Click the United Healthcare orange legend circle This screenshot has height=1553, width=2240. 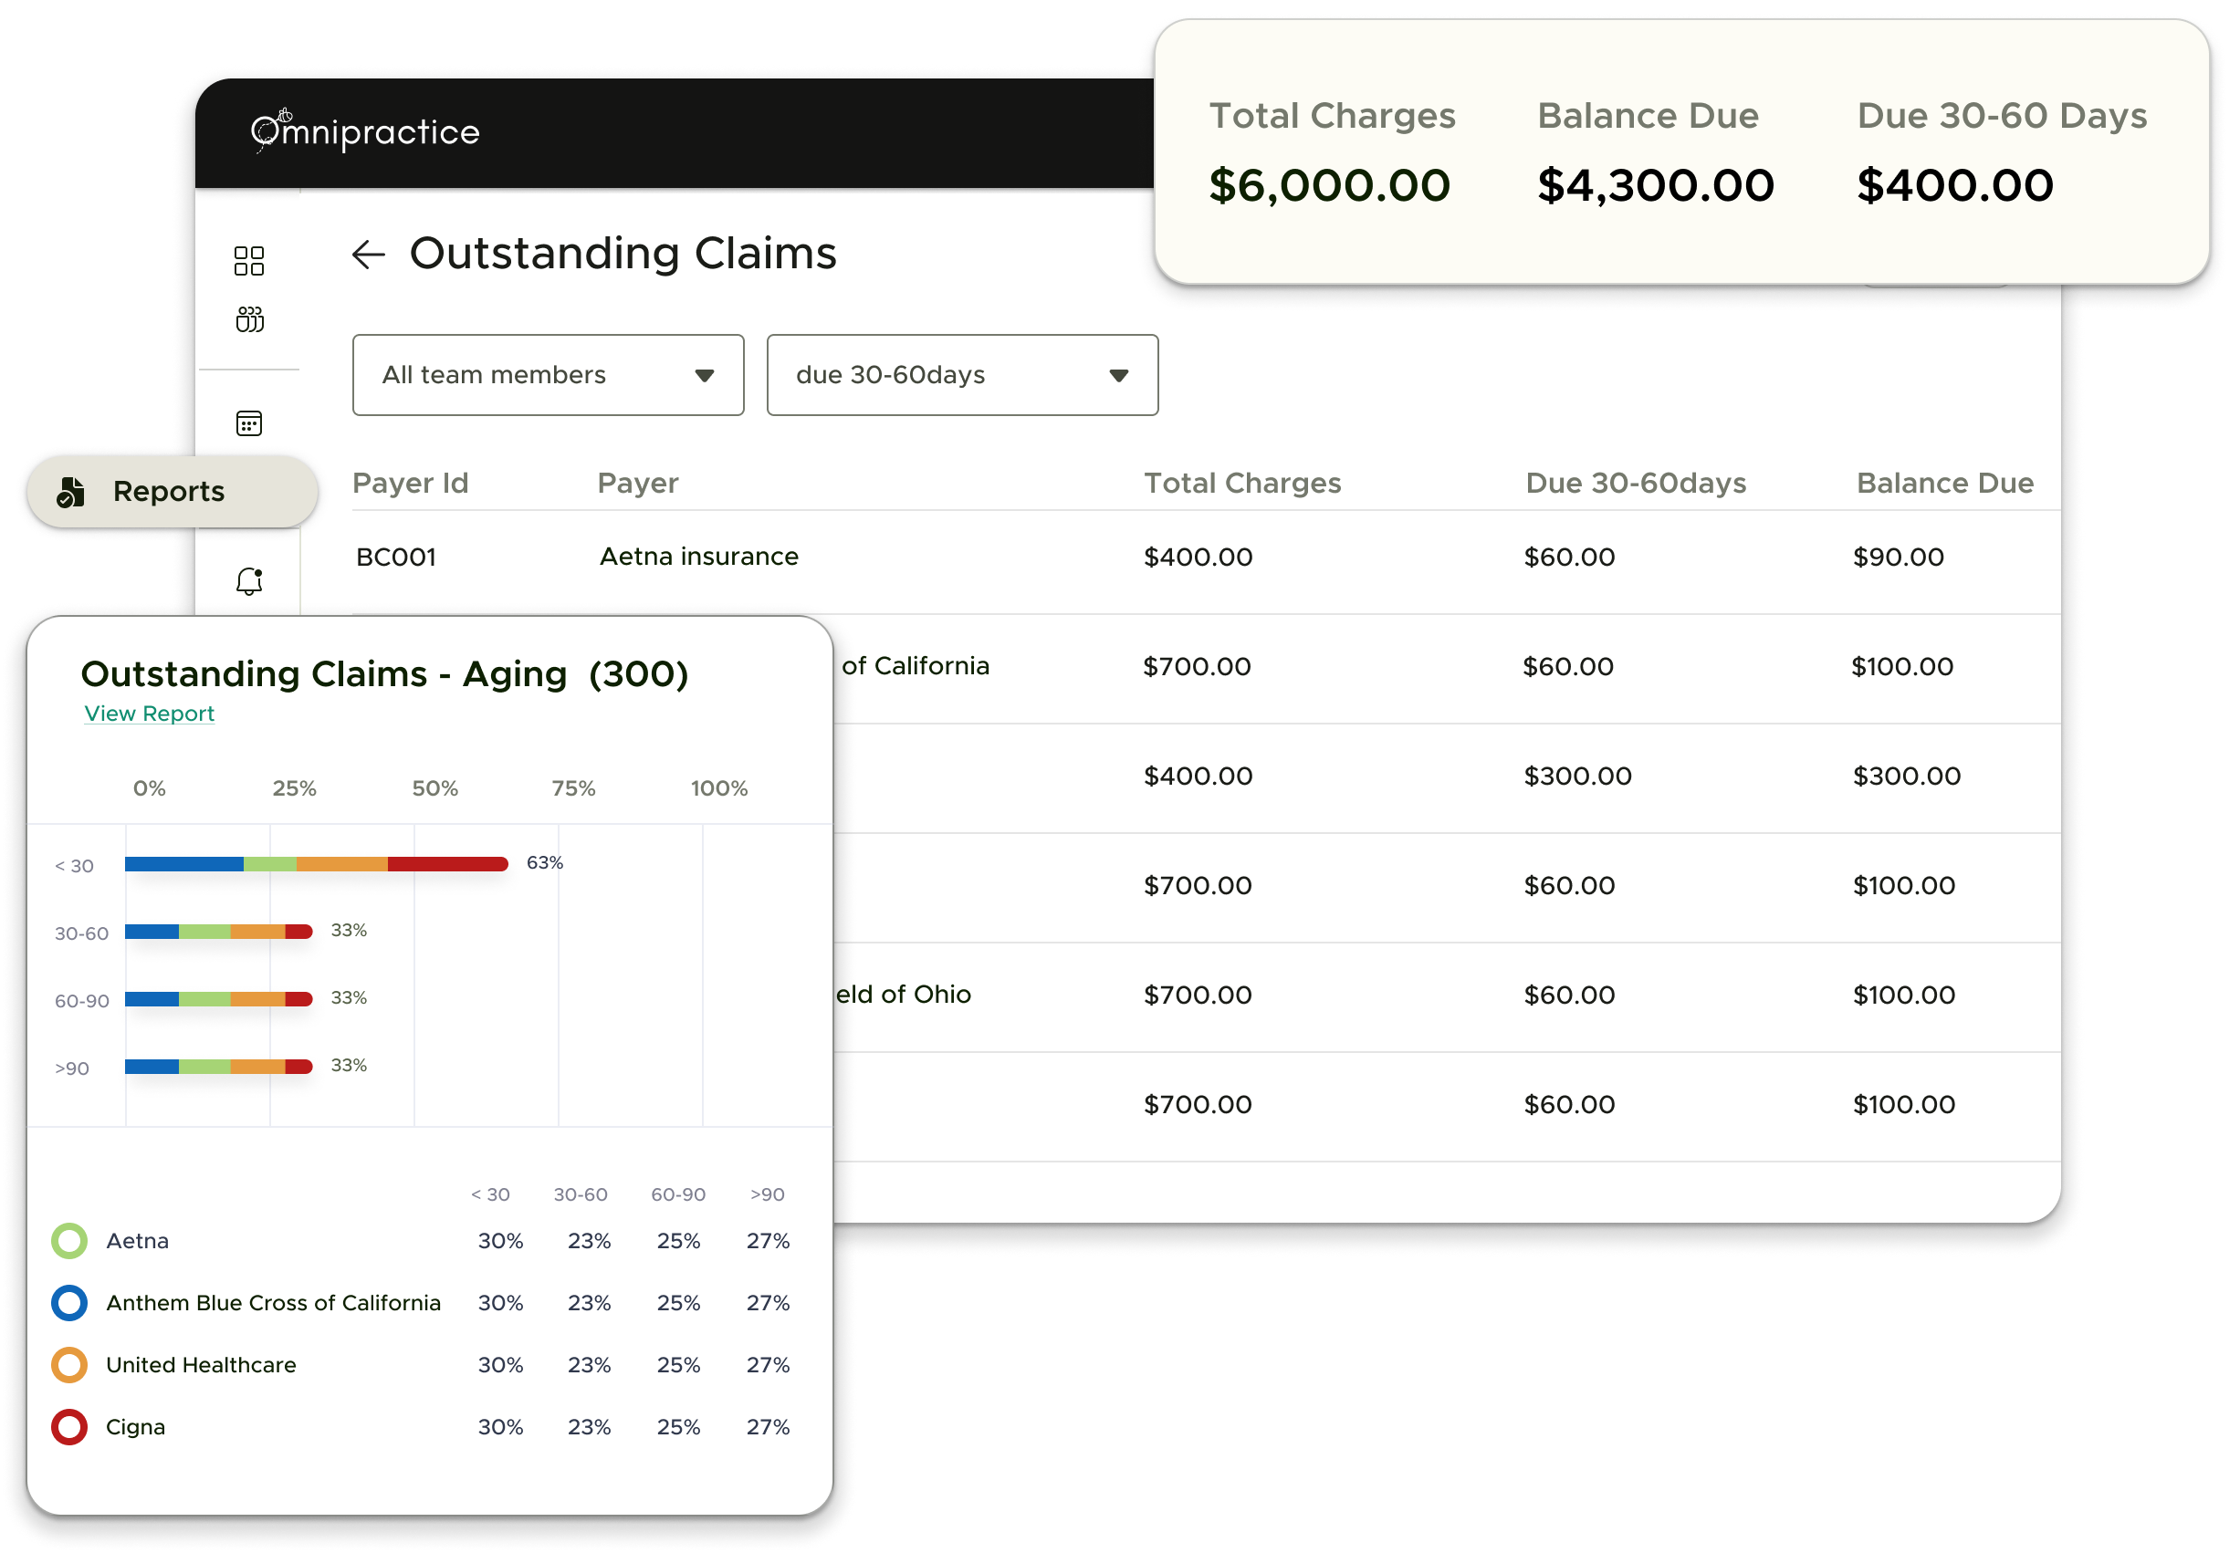pos(69,1364)
